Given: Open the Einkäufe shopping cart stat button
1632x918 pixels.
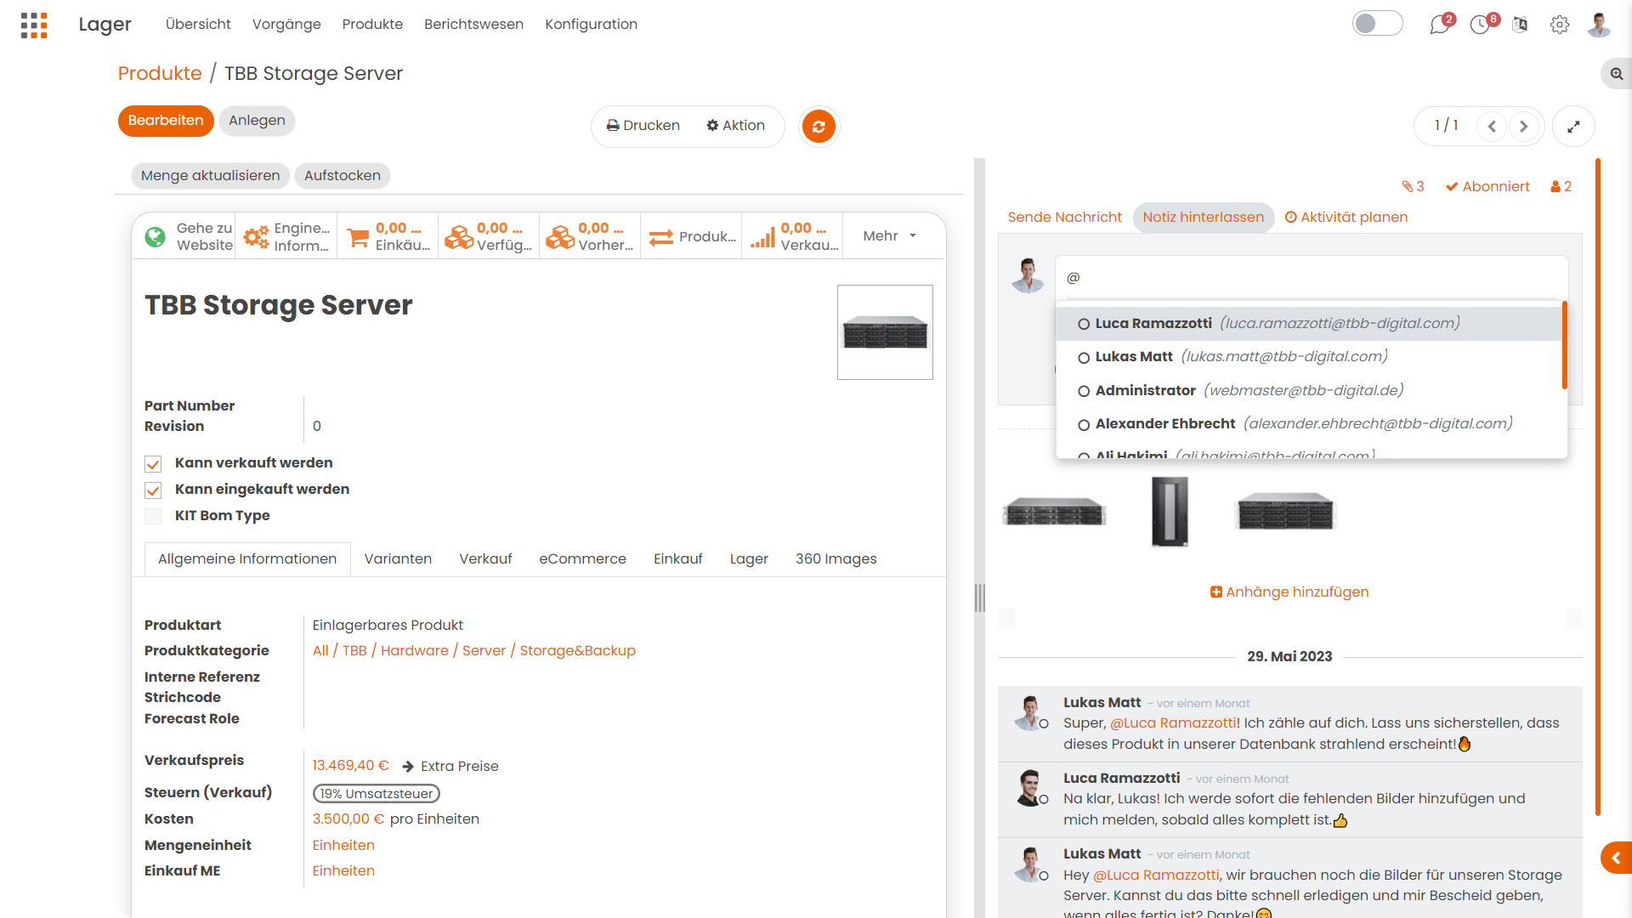Looking at the screenshot, I should click(x=388, y=236).
